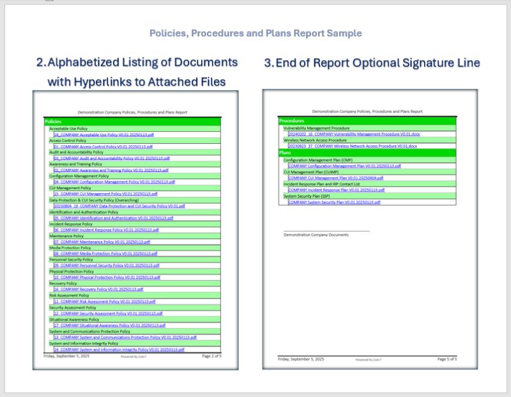Open the CUI Management Plan pdf link

click(336, 178)
